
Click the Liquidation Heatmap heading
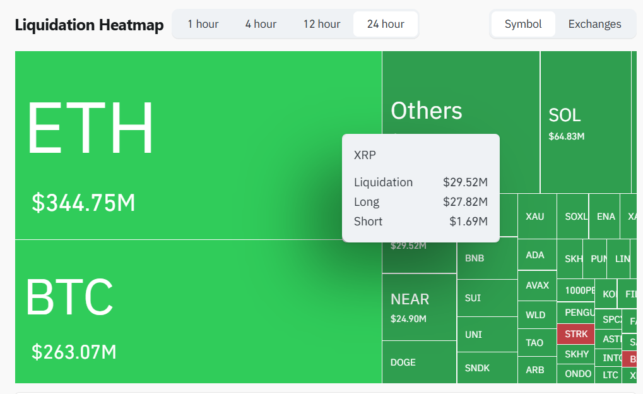[90, 25]
